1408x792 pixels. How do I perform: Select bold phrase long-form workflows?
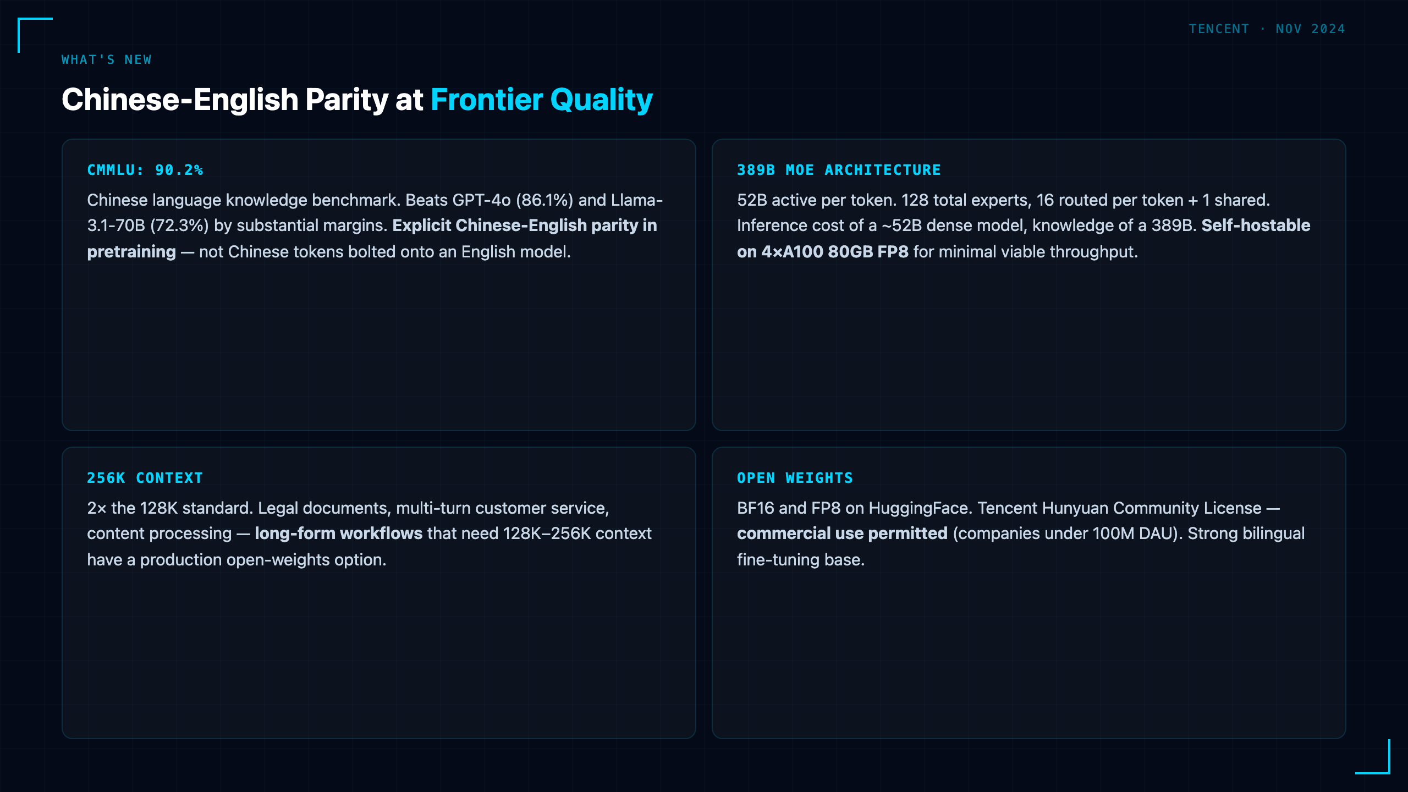[x=338, y=533]
